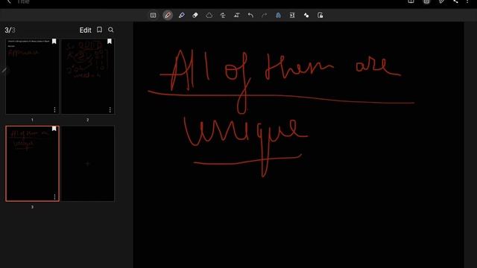
Task: Select the Lasso selection tool
Action: coord(209,15)
